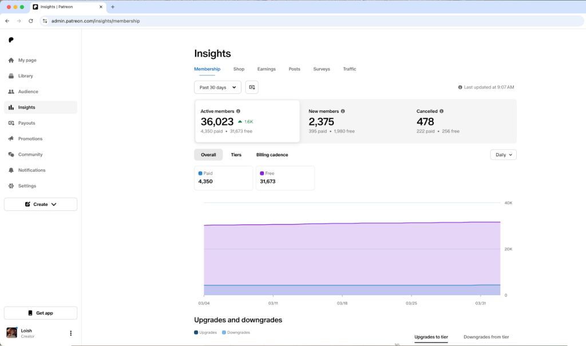Expand the Create dropdown button
The width and height of the screenshot is (586, 346).
click(x=41, y=204)
